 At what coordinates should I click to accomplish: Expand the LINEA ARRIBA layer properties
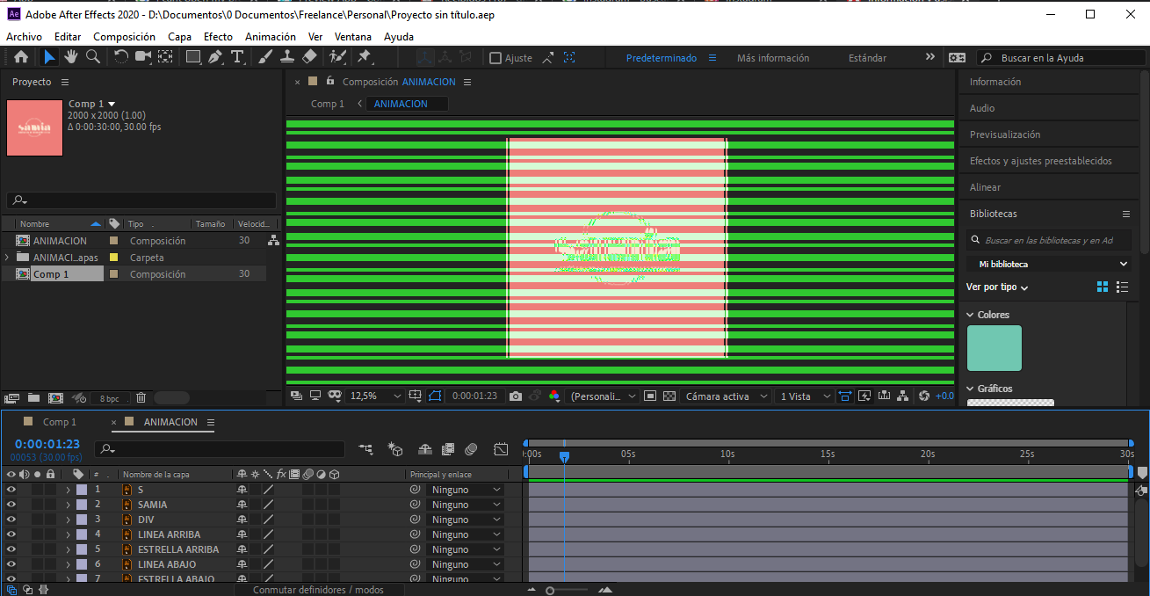pyautogui.click(x=68, y=534)
